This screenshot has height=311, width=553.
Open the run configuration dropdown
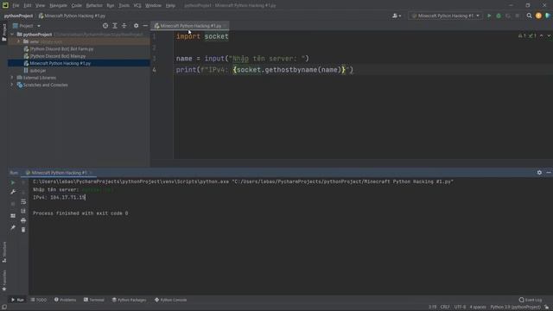pyautogui.click(x=446, y=16)
